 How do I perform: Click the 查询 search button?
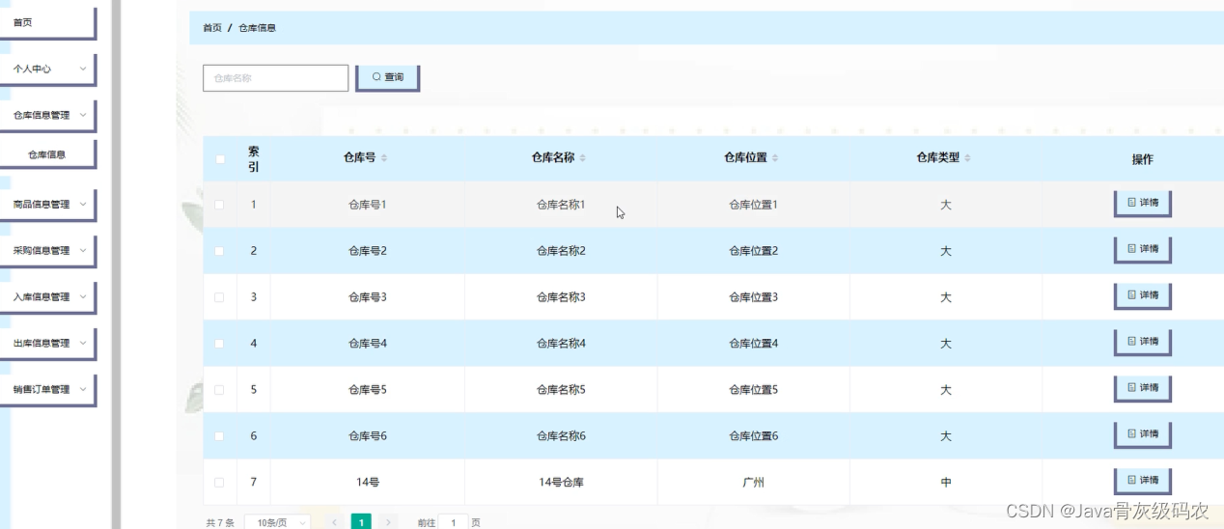pos(388,77)
